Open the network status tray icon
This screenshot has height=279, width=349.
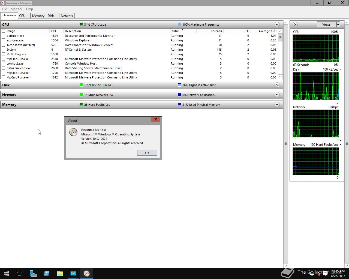click(x=311, y=274)
